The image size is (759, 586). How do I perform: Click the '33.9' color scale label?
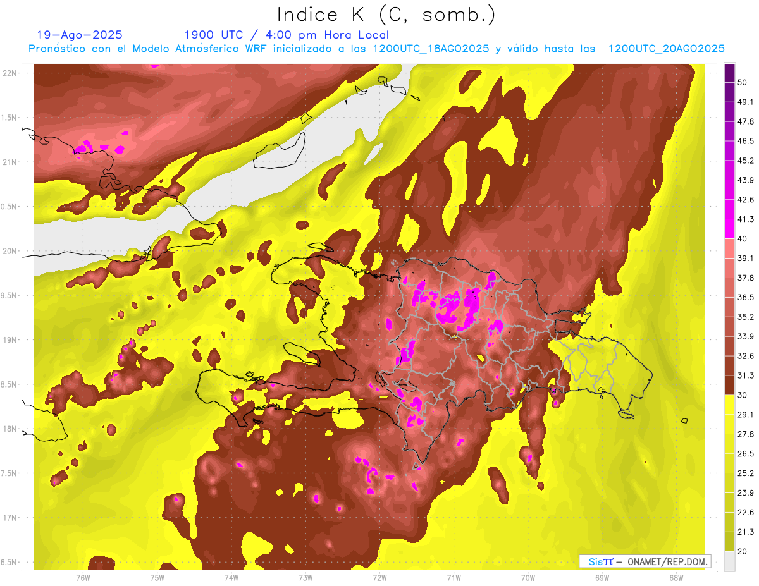pos(746,336)
